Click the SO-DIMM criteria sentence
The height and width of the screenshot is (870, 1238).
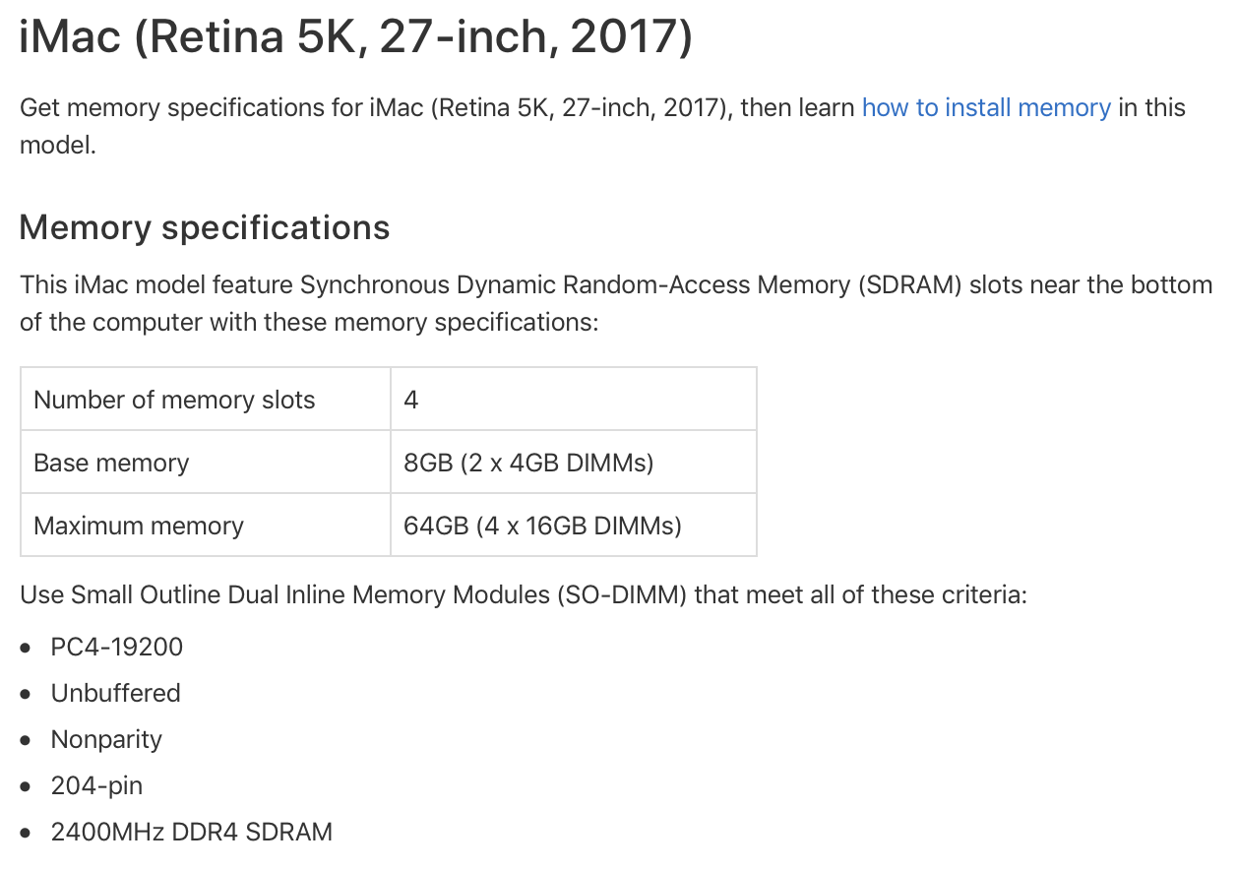524,595
